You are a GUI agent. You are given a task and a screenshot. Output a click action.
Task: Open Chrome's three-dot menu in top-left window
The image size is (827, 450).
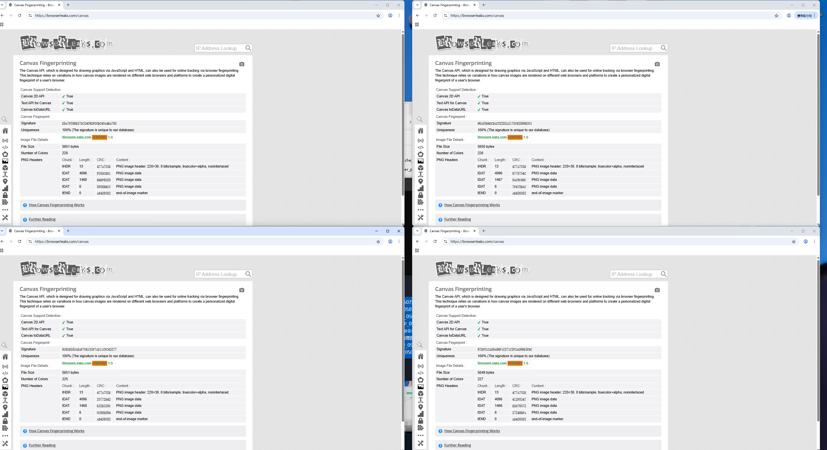pos(399,16)
